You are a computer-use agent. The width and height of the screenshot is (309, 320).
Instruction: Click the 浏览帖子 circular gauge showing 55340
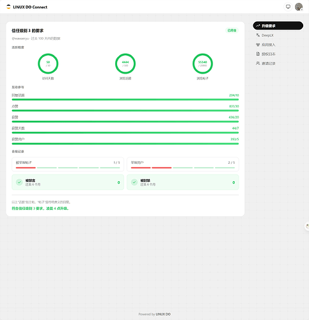tap(203, 63)
